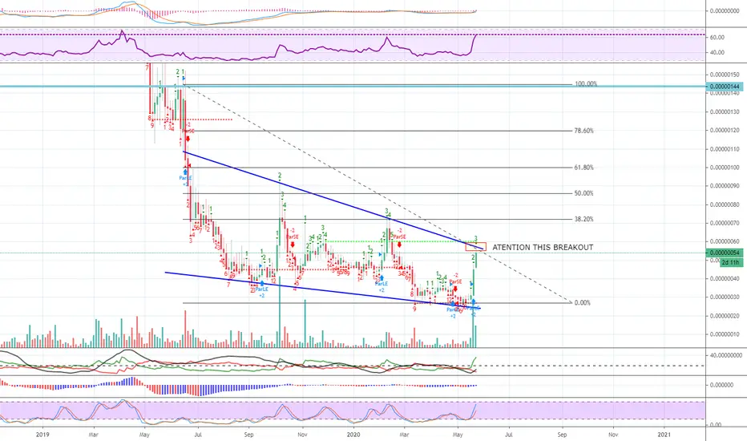Click the 0.00000150 price axis label

click(725, 75)
